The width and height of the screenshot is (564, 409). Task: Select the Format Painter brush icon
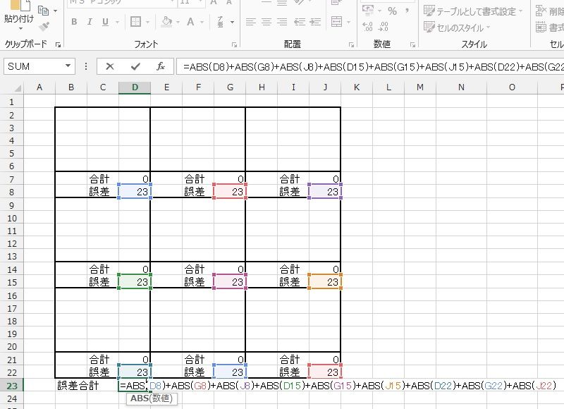44,27
